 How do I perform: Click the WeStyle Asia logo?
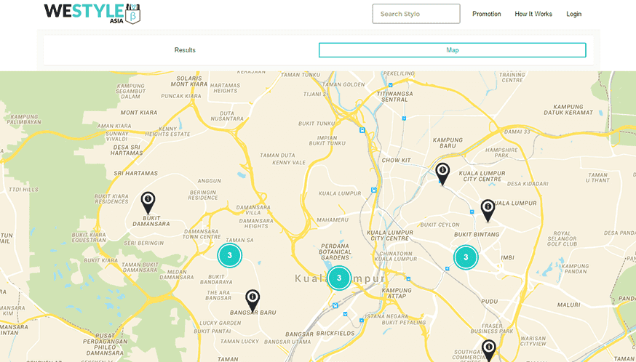point(92,13)
